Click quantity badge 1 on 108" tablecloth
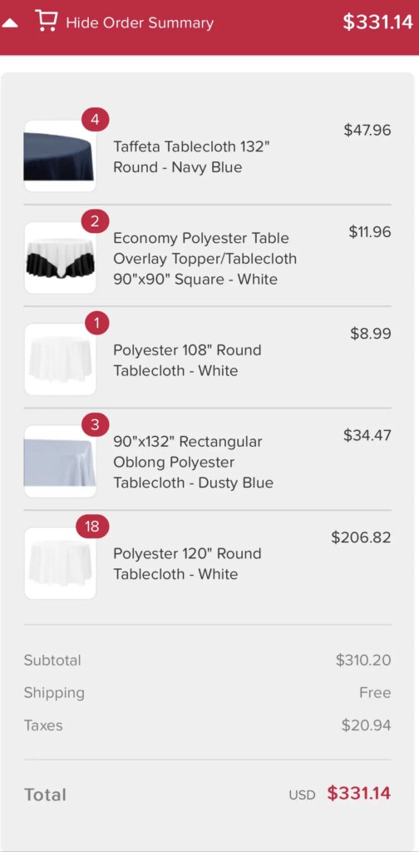The image size is (419, 852). coord(97,324)
